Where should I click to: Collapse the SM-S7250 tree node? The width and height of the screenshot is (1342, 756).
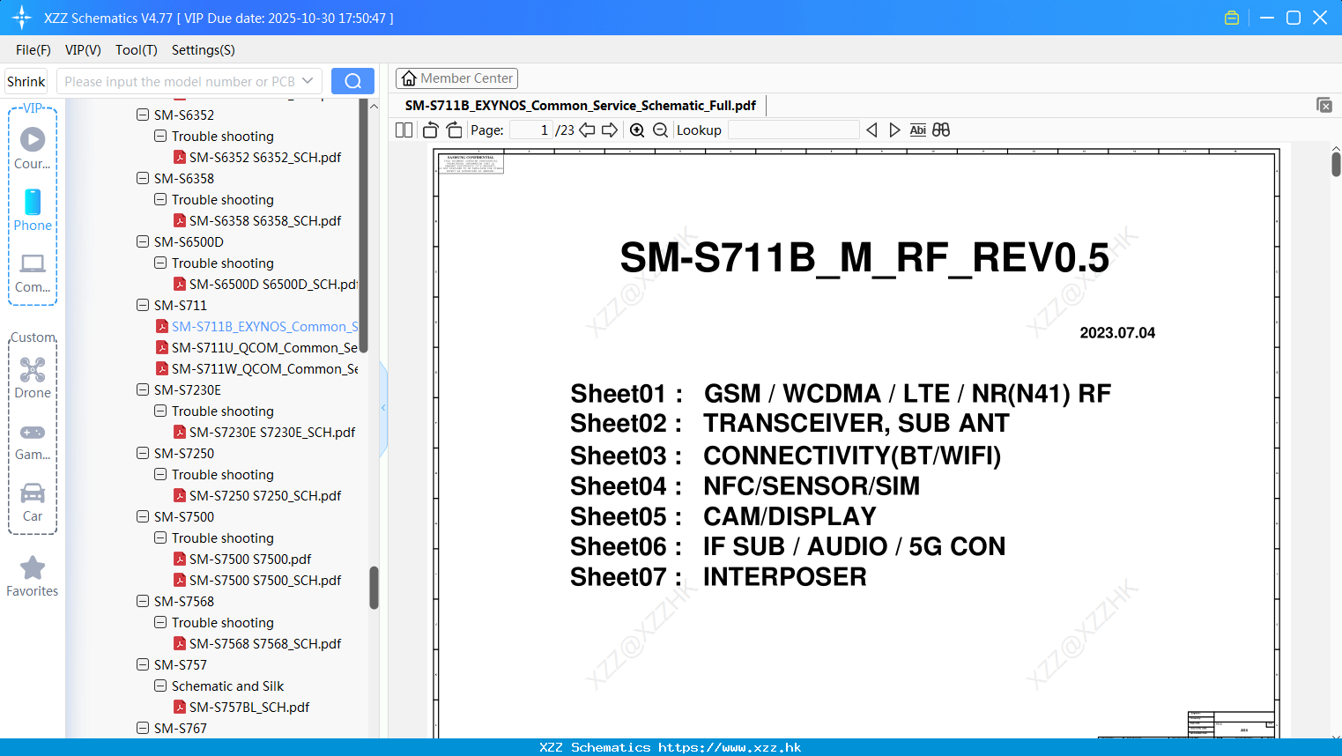coord(143,453)
